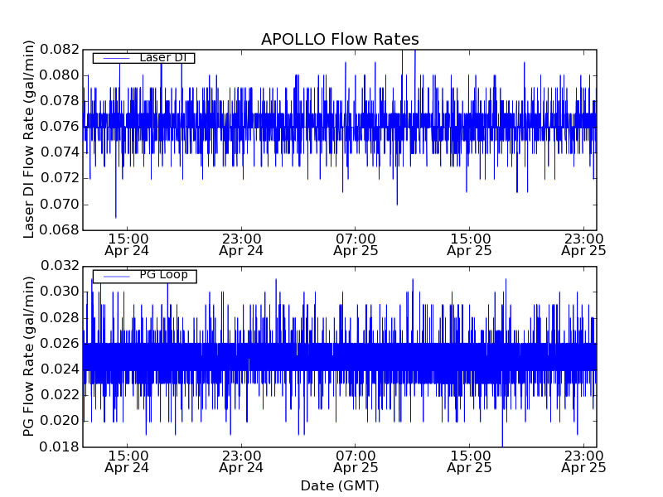Click "07:00 Apr 25" under the Laser DI plot
Image resolution: width=663 pixels, height=497 pixels.
click(356, 244)
